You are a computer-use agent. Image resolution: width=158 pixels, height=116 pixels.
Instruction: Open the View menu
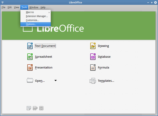(16, 7)
